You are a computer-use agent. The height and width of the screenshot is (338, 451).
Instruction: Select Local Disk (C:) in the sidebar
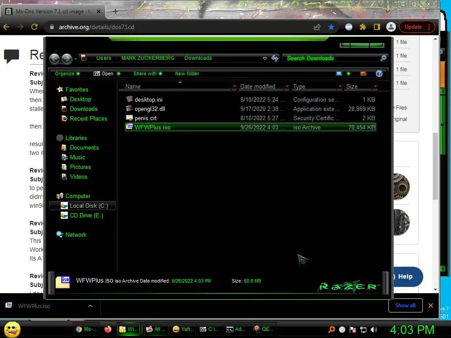pos(82,206)
